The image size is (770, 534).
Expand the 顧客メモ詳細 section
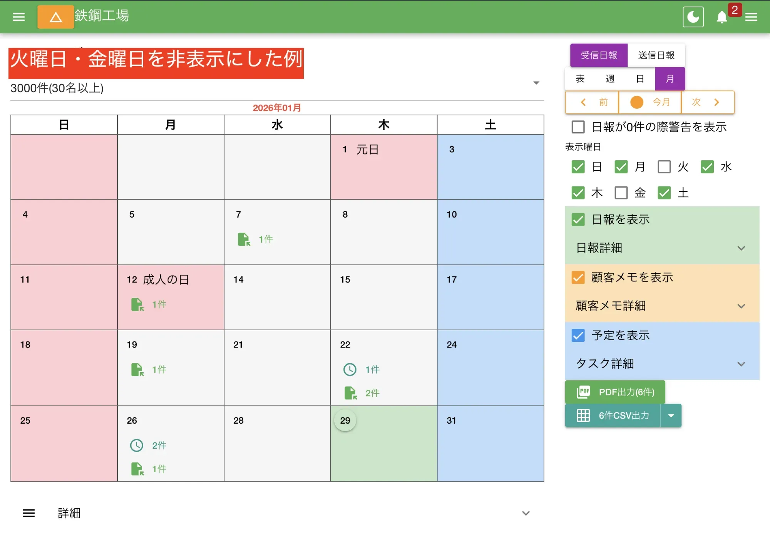(741, 306)
